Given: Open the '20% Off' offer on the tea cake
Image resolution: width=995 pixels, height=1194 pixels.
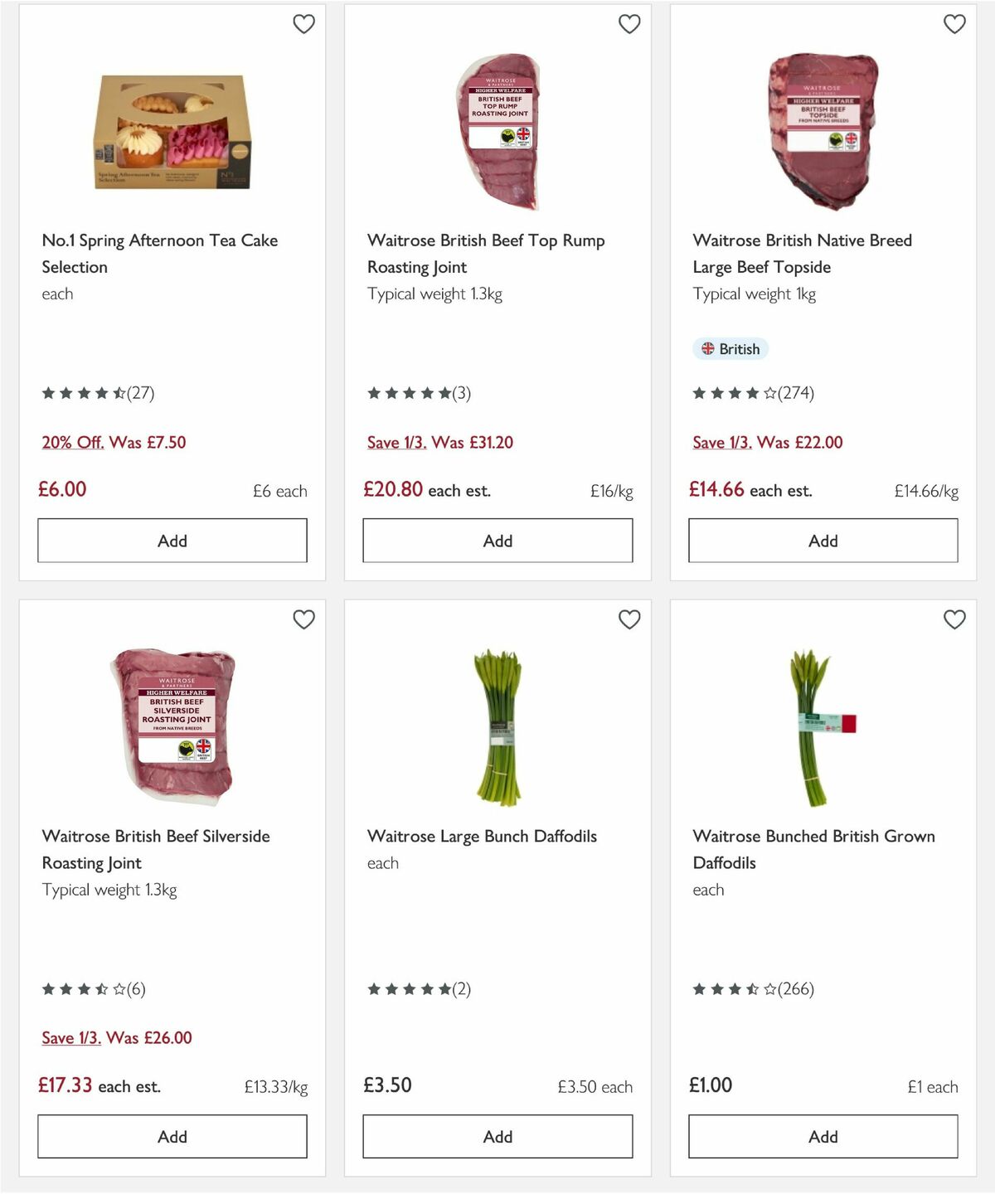Looking at the screenshot, I should click(71, 442).
